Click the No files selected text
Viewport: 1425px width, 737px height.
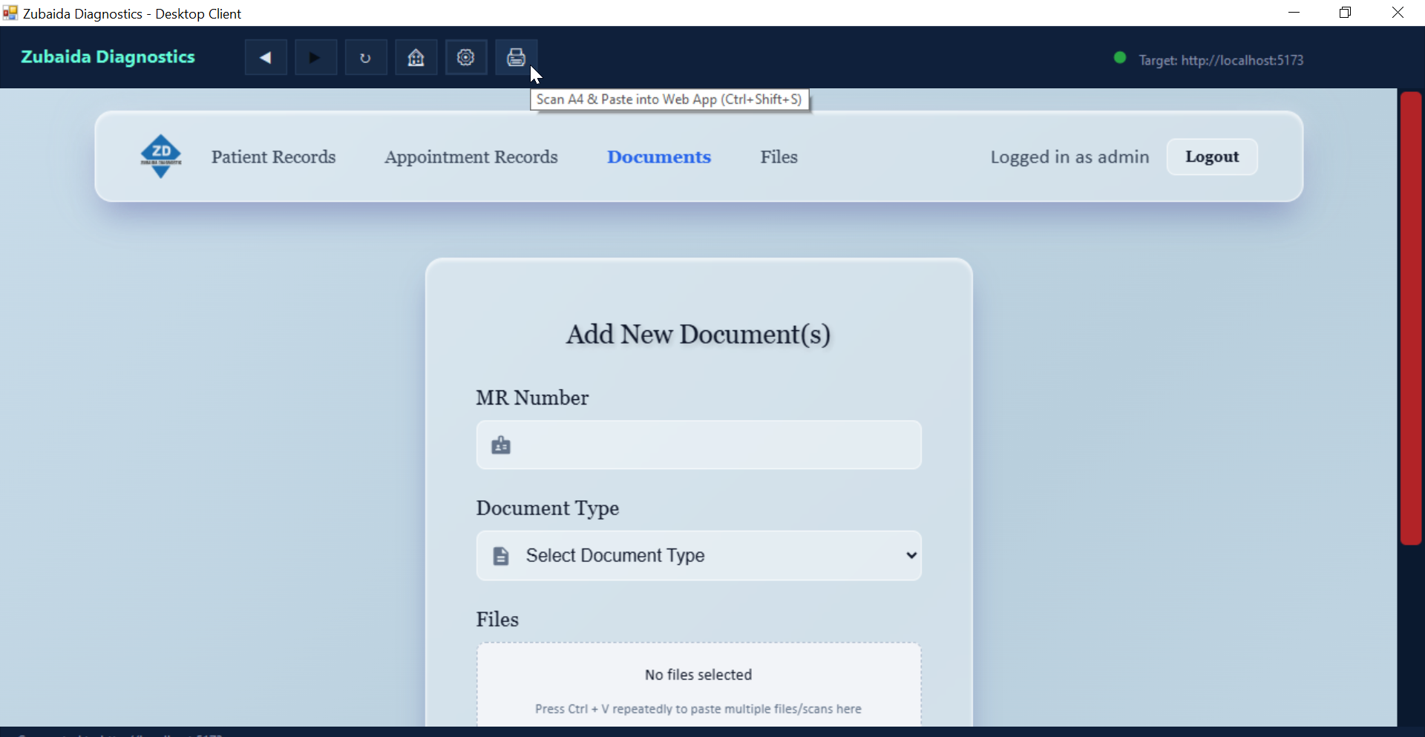tap(698, 675)
